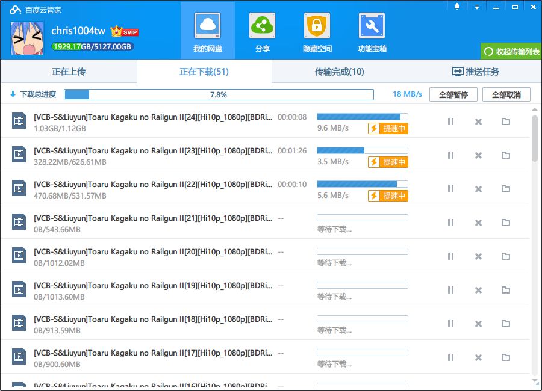Switch to 正在下载(51) tab
The height and width of the screenshot is (391, 542).
click(x=204, y=72)
